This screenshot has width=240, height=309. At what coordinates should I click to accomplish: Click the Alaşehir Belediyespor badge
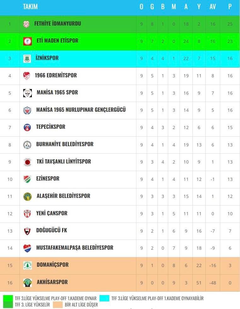coord(27,196)
